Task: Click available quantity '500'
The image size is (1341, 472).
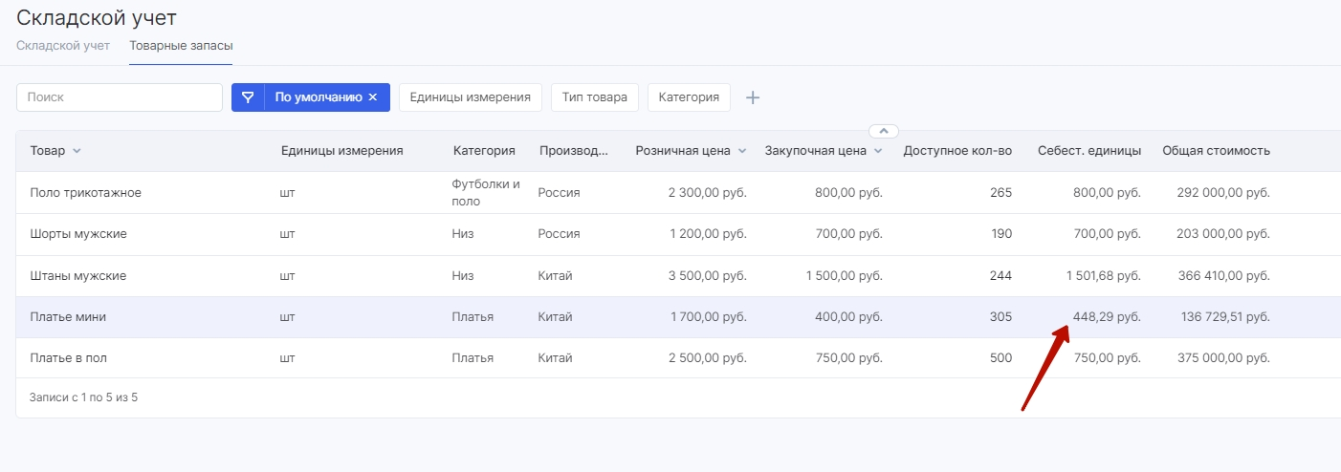Action: click(x=1000, y=358)
